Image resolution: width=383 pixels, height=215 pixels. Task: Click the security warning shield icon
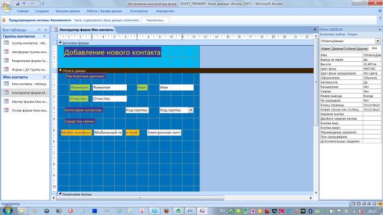[x=4, y=20]
